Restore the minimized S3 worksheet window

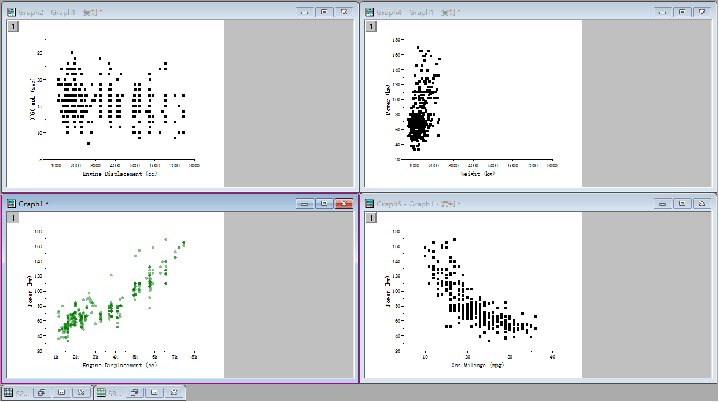(x=134, y=393)
